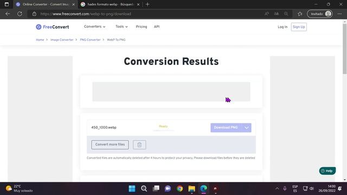
Task: Click the Sign Up button
Action: 299,27
